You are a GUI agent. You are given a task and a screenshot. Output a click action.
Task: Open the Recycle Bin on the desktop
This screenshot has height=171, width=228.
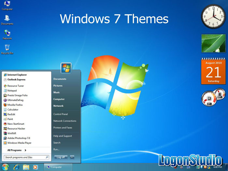pos(7,50)
